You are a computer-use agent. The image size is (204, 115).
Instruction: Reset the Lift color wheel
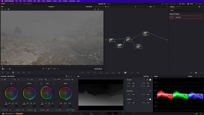[x=18, y=83]
